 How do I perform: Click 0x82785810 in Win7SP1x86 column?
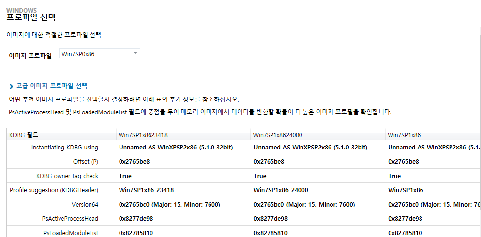(405, 233)
